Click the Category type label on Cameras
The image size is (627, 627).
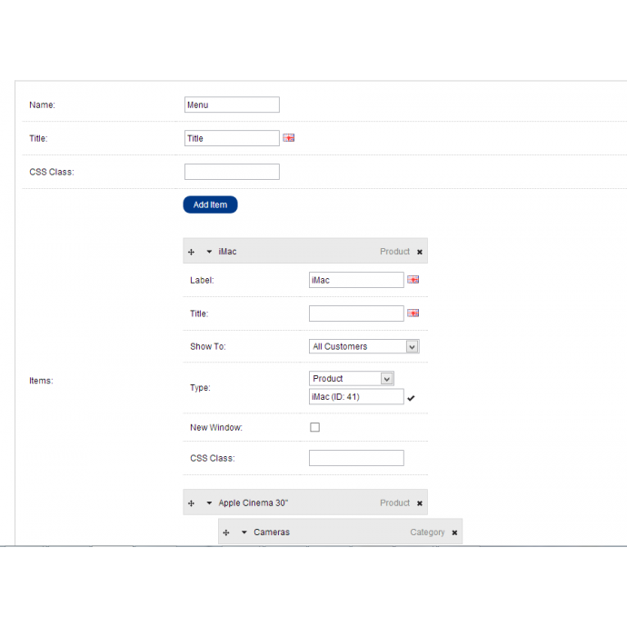[x=427, y=532]
